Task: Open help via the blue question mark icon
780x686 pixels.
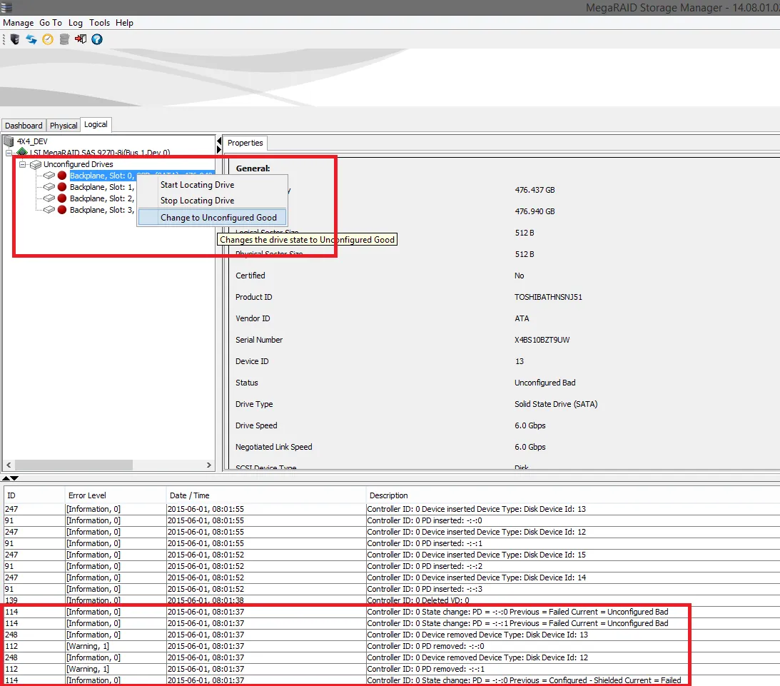Action: (x=97, y=39)
